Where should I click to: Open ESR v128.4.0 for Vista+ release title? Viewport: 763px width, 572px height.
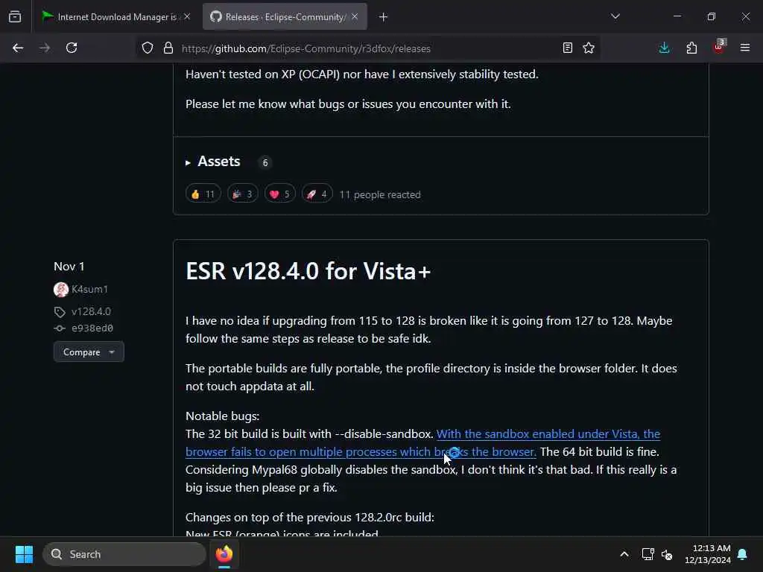[x=308, y=271]
